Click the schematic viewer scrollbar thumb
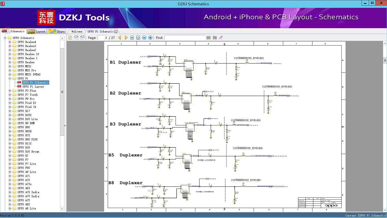The width and height of the screenshot is (387, 218). tap(385, 60)
